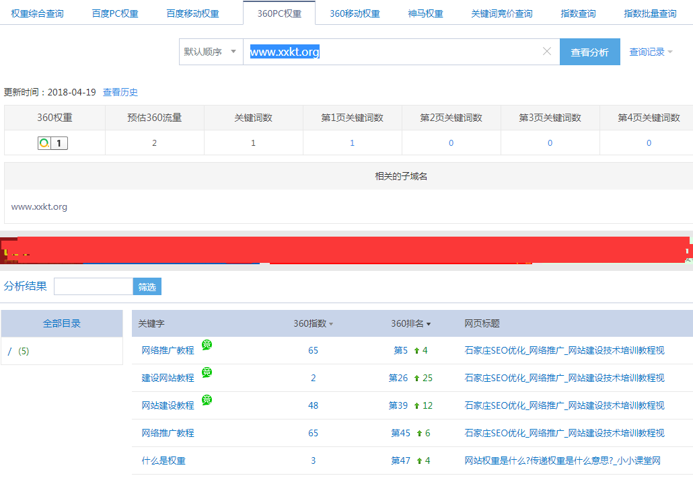The width and height of the screenshot is (693, 480).
Task: Click the 第5 ranking link
Action: [x=400, y=351]
